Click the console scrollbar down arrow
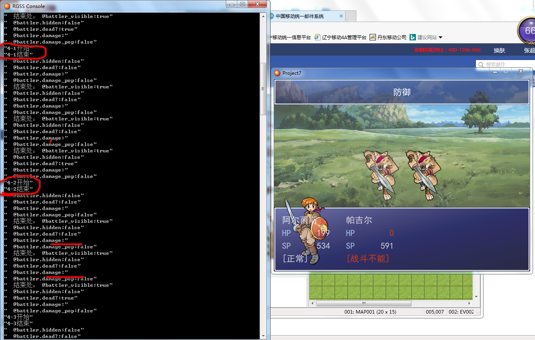The image size is (535, 340). point(263,336)
